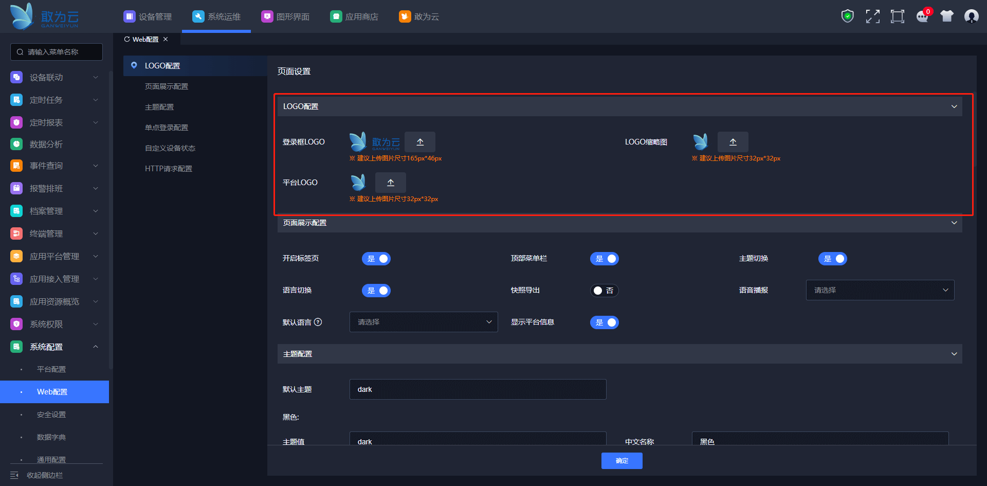The image size is (987, 486).
Task: Collapse the 系统配置 sidebar menu
Action: pyautogui.click(x=54, y=347)
